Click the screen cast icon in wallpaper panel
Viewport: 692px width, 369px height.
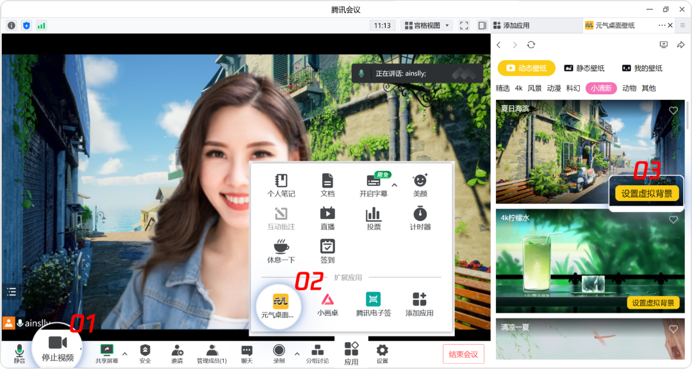click(x=664, y=45)
